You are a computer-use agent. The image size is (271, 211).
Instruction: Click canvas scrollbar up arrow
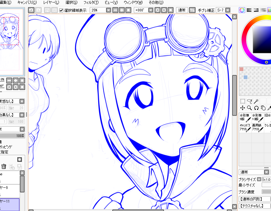(x=234, y=17)
